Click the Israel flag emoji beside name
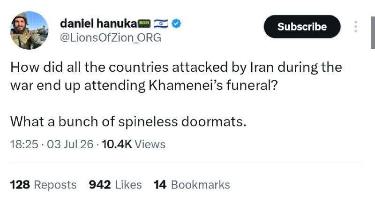Image resolution: width=375 pixels, height=197 pixels. tap(161, 23)
